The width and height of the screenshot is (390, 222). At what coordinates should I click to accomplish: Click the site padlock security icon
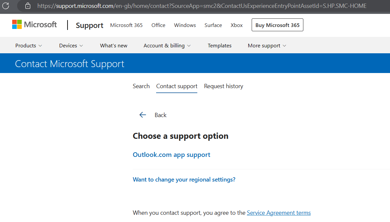point(28,6)
